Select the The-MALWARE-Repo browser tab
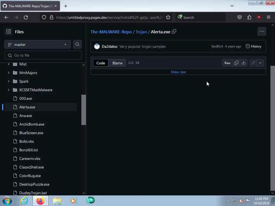Screen dimensions: 275x206 point(30,6)
